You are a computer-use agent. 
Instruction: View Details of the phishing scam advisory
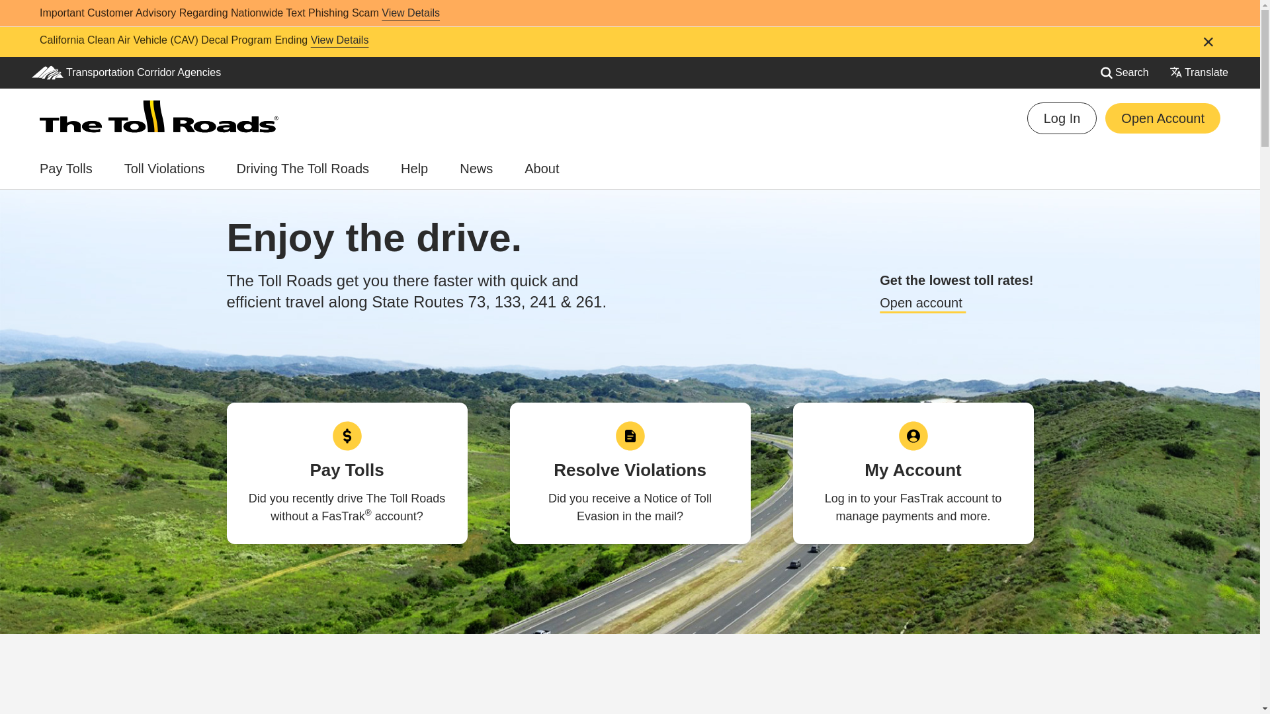[x=410, y=13]
